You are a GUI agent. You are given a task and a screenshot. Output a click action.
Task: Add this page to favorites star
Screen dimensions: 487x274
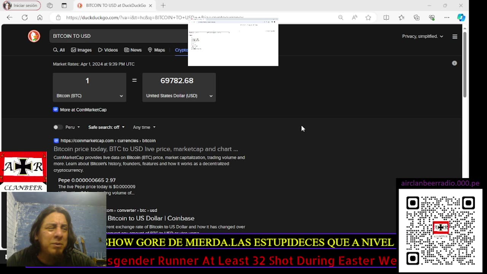[368, 18]
